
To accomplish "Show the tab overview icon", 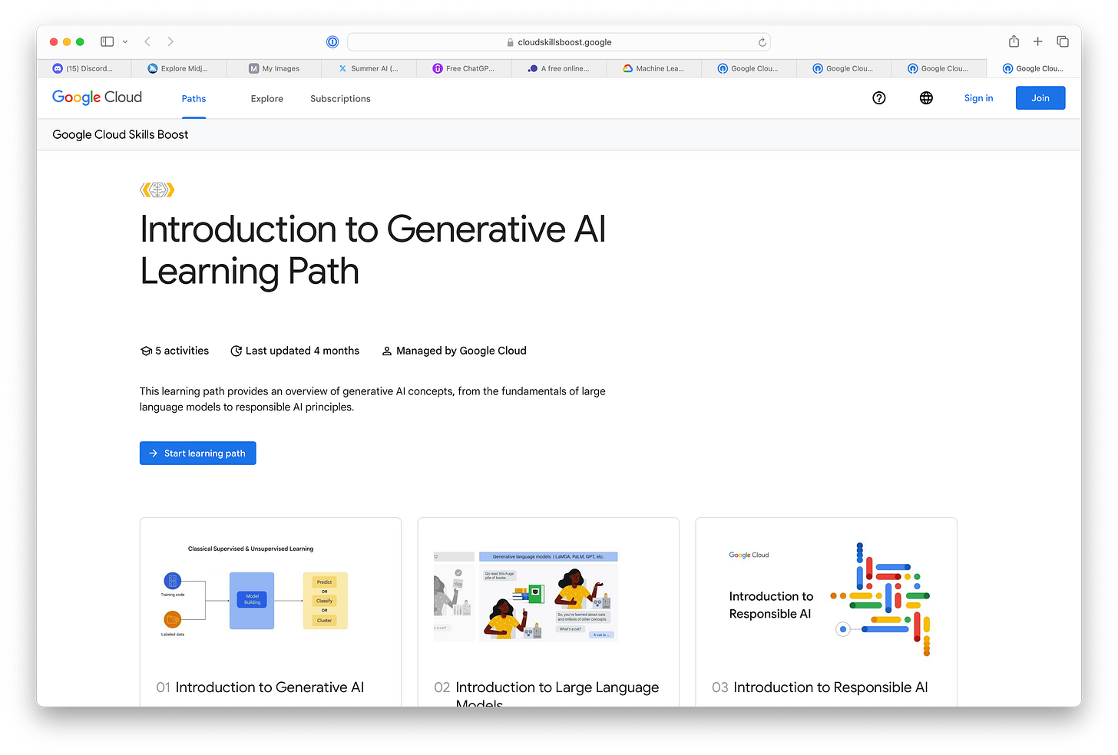I will 1063,41.
